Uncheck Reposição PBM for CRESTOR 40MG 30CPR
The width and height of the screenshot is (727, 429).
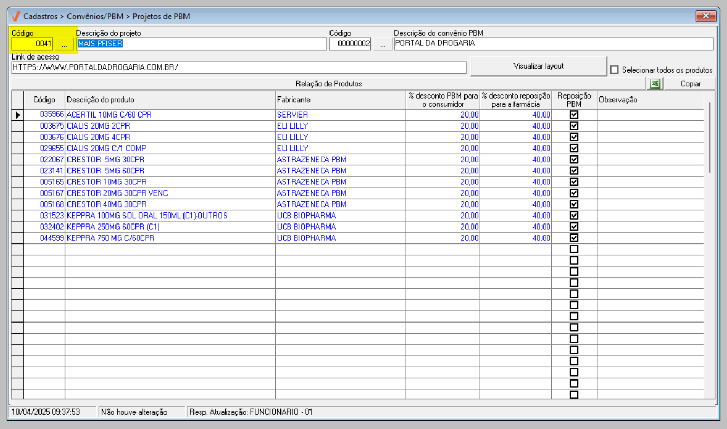[574, 204]
